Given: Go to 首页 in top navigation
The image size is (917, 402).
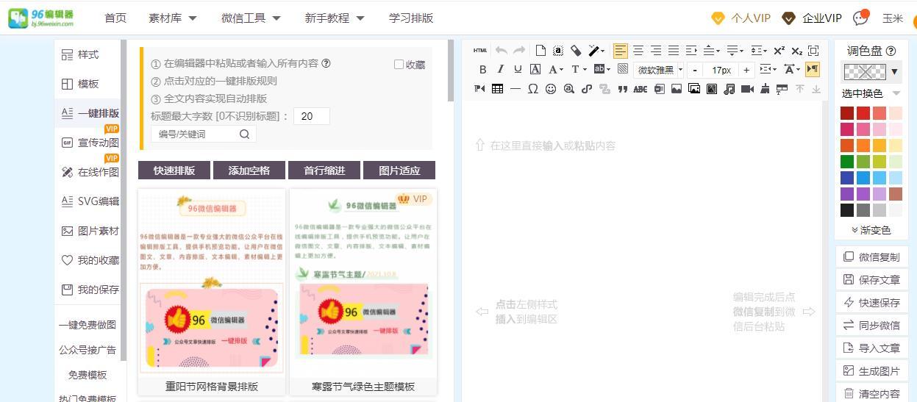Looking at the screenshot, I should point(115,18).
